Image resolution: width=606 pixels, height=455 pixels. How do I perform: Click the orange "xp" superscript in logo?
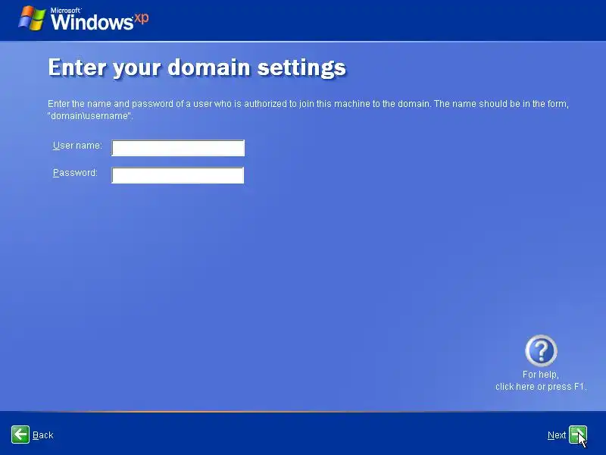pyautogui.click(x=141, y=18)
